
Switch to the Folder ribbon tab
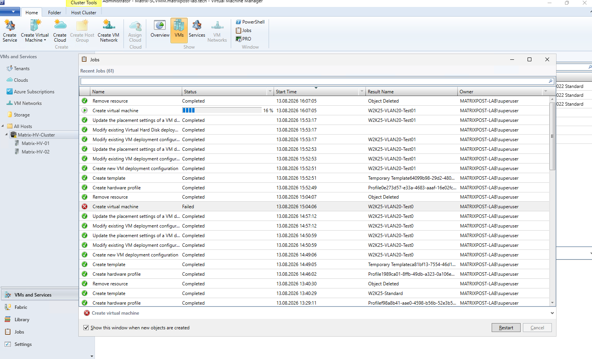[x=54, y=12]
